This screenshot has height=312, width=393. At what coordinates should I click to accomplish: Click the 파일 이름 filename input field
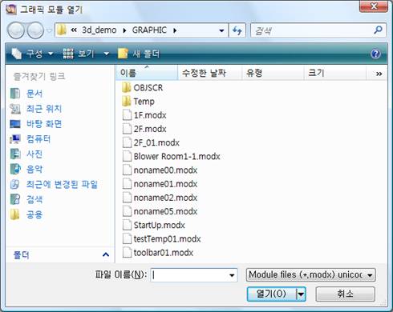pyautogui.click(x=194, y=275)
